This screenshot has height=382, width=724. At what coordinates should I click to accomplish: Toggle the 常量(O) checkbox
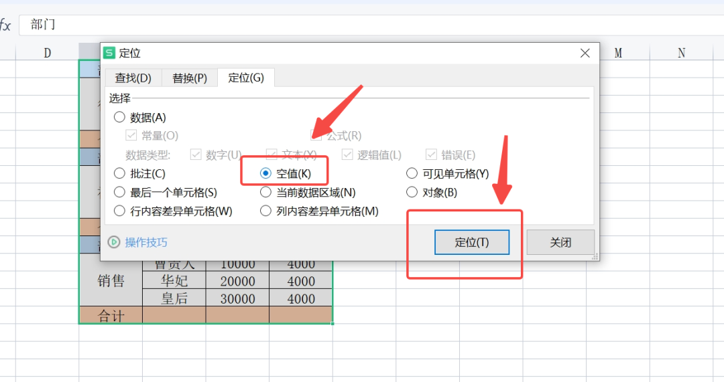(131, 136)
